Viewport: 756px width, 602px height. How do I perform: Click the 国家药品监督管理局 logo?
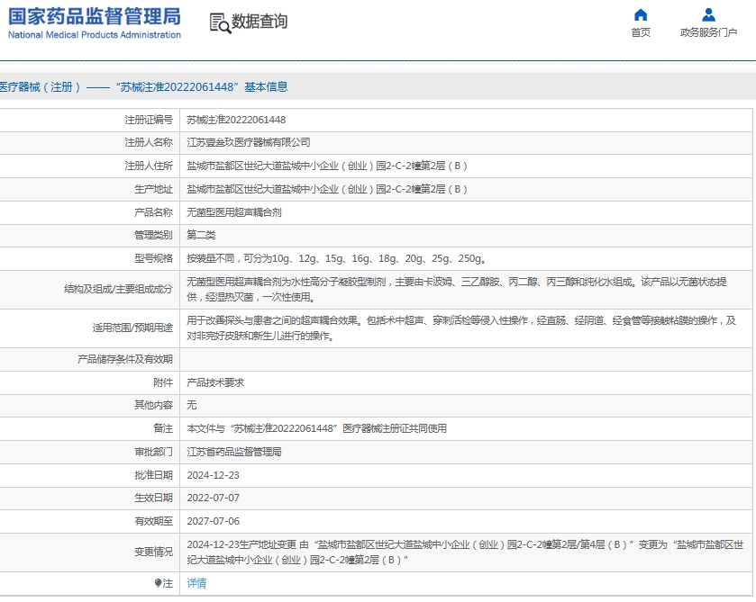coord(95,16)
